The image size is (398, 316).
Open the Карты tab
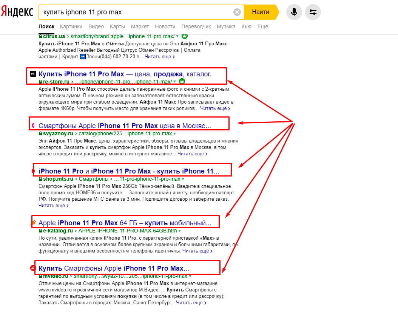pyautogui.click(x=117, y=26)
